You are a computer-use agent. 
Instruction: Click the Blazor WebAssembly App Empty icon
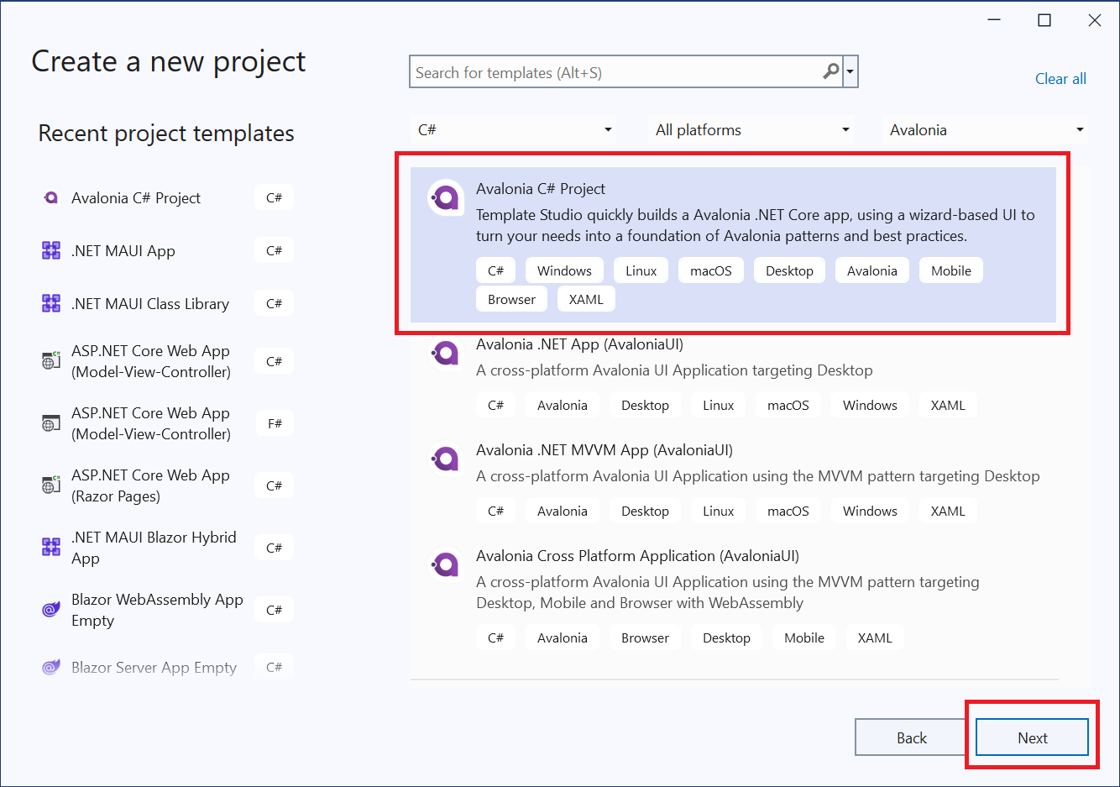(x=51, y=610)
